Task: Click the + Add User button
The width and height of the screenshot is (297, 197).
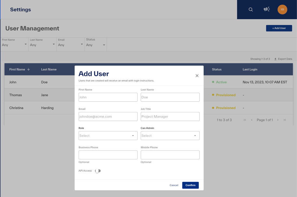Action: [x=279, y=28]
